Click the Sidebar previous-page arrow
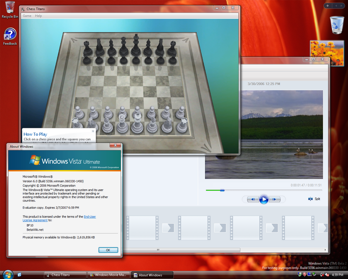This screenshot has height=279, width=348. coord(336,6)
